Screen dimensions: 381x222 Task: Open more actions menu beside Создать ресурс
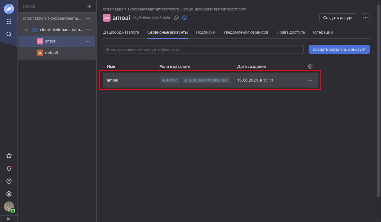tap(365, 18)
